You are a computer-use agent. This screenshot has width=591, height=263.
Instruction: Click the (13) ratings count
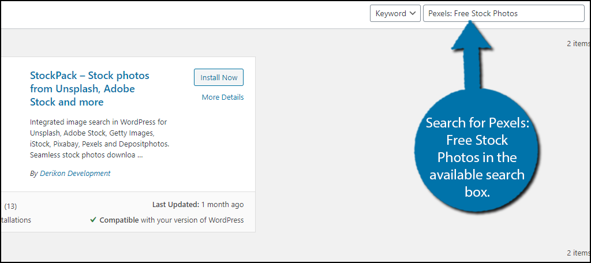(10, 206)
